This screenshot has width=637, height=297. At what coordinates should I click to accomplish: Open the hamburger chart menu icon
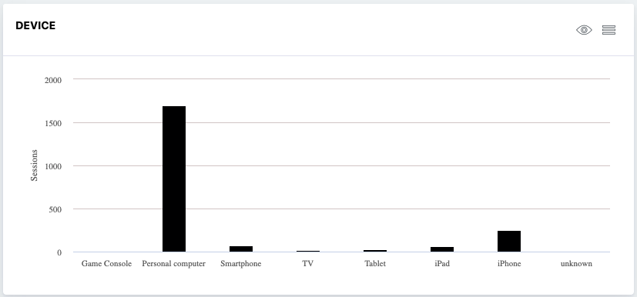[609, 30]
